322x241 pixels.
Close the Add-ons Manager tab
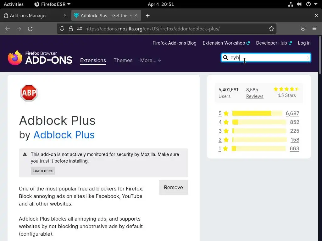(x=65, y=16)
